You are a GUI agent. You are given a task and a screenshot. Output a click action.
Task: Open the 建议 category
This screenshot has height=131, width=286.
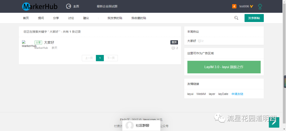pyautogui.click(x=86, y=18)
